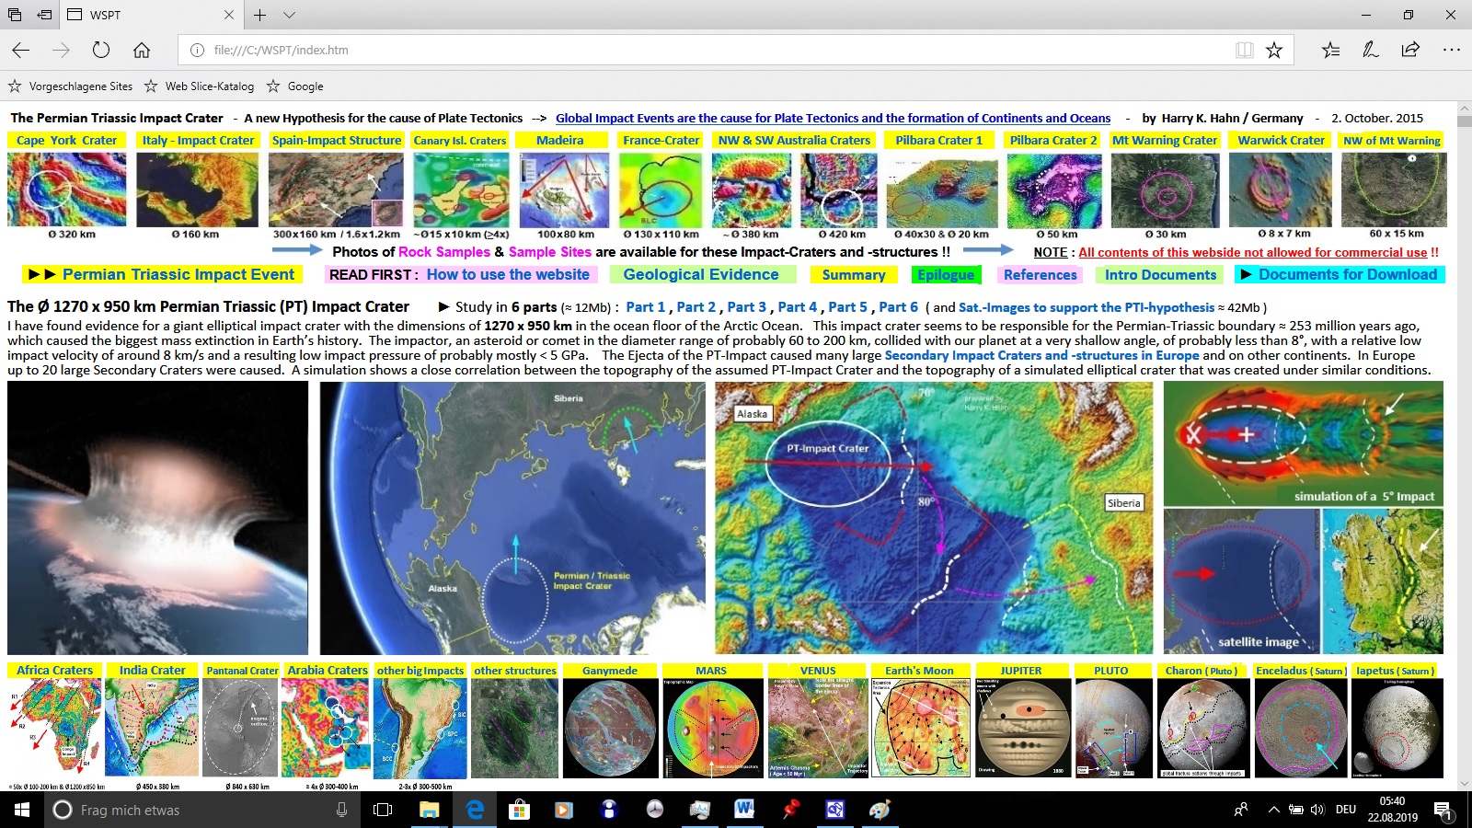Add page to favorites star icon
The width and height of the screenshot is (1472, 828).
[x=1274, y=50]
